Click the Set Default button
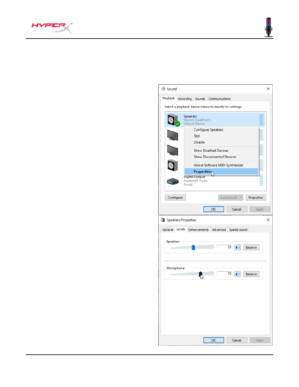The image size is (299, 387). tap(228, 198)
